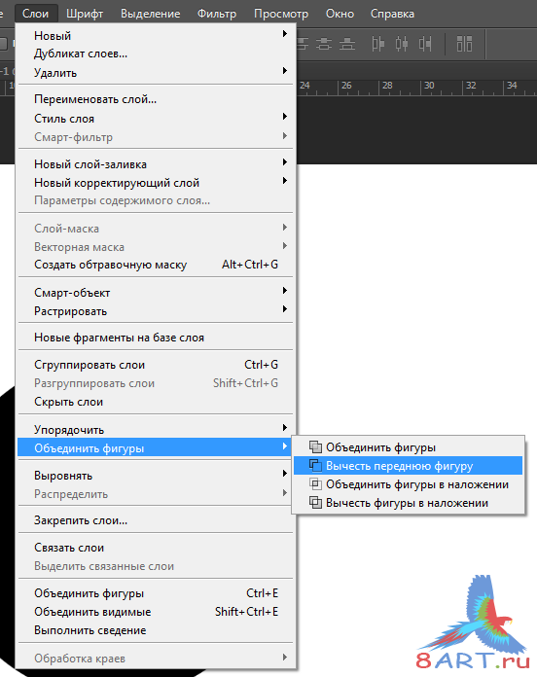
Task: Open the Справка menu
Action: (x=392, y=14)
